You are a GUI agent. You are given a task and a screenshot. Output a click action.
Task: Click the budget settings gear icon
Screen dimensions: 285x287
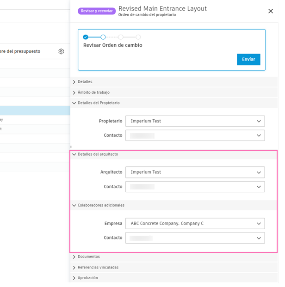click(61, 51)
